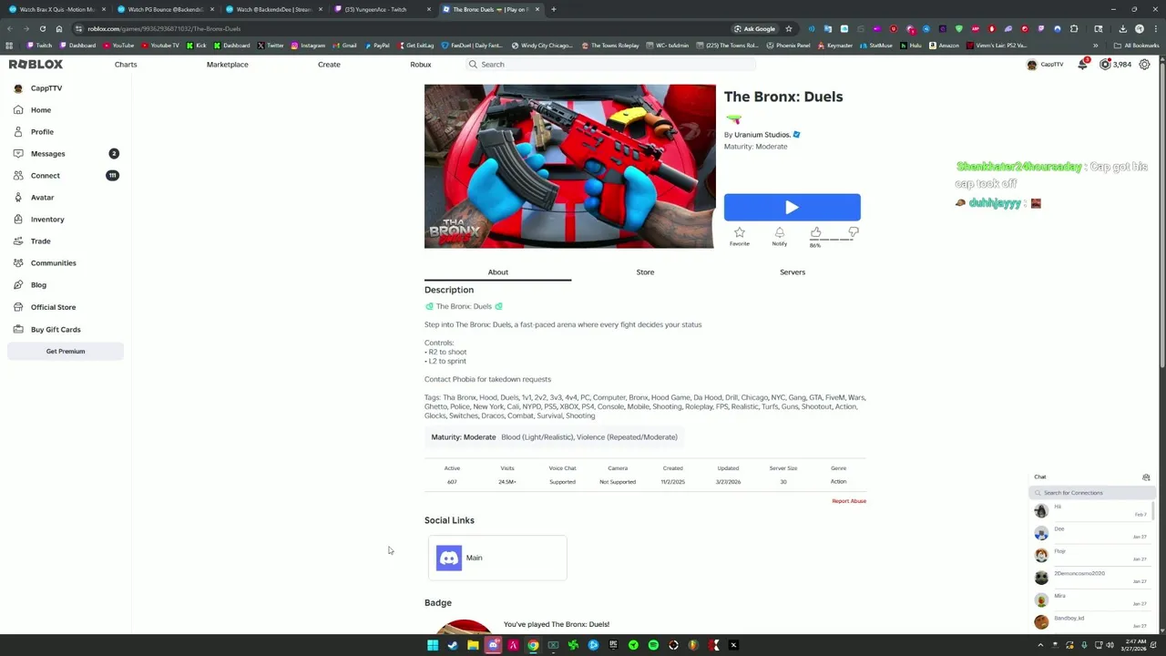Open the Windows Start menu

pos(433,646)
